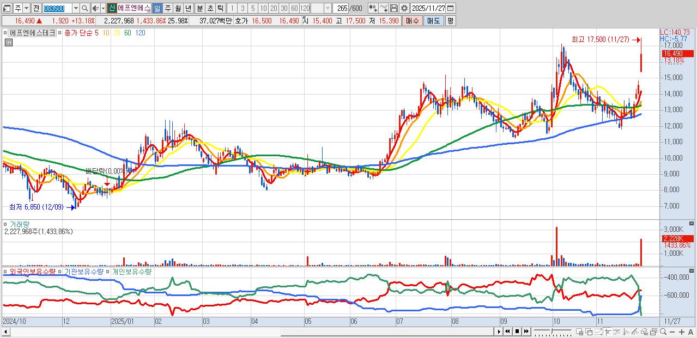Click the plus zoom-in icon at bottom right
697x338 pixels.
pos(682,331)
